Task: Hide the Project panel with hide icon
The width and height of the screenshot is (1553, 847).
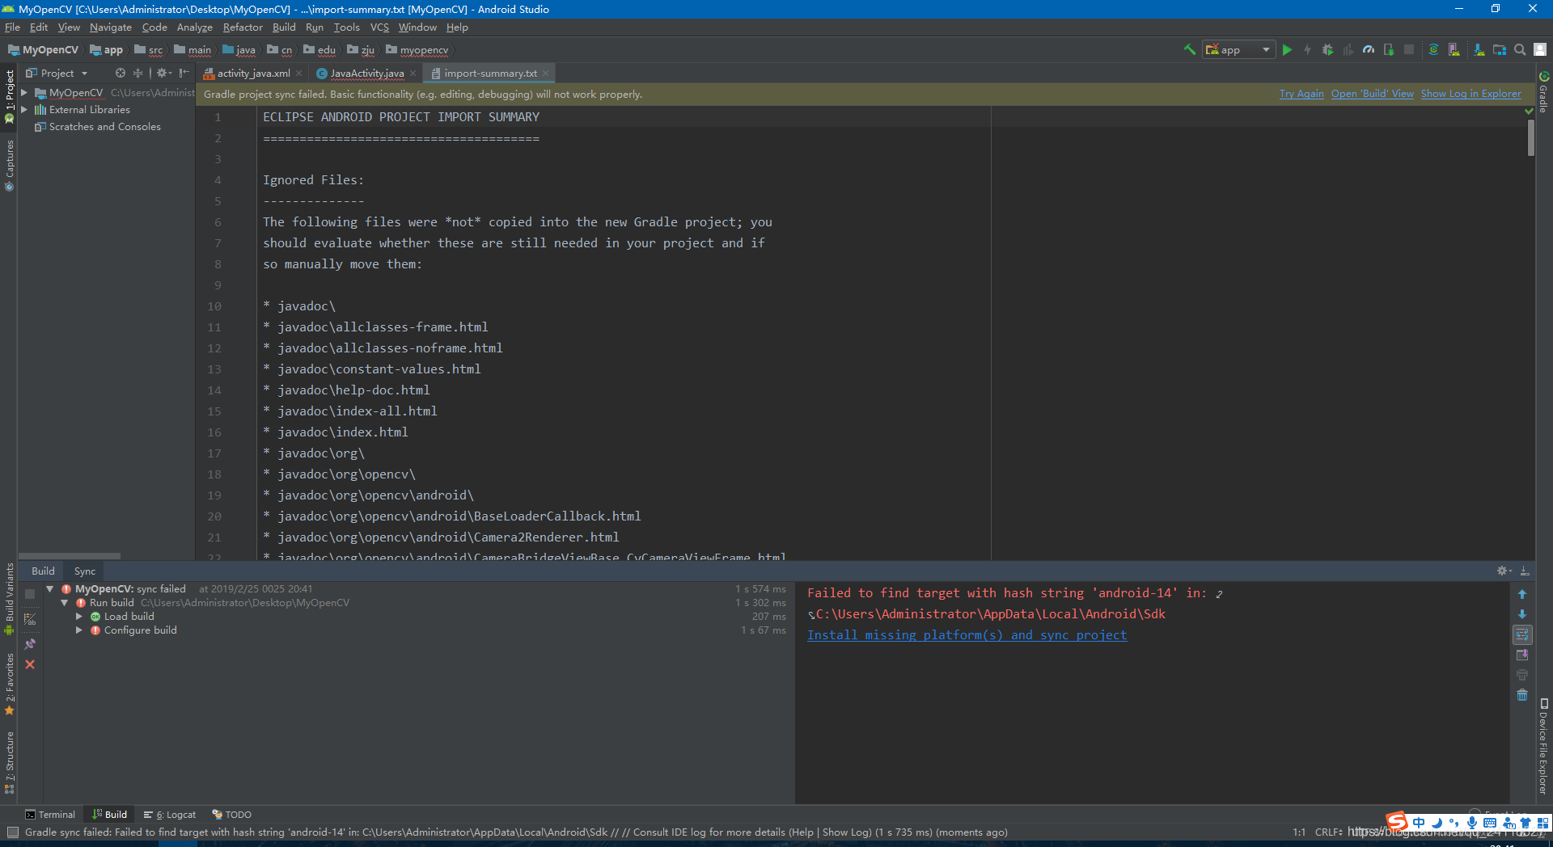Action: tap(184, 73)
